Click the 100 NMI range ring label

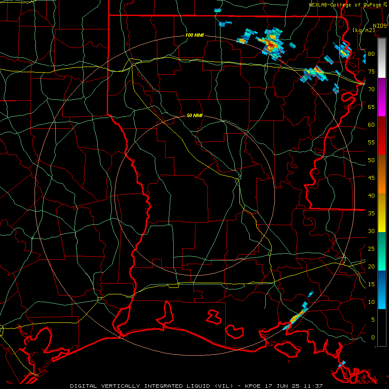point(194,35)
